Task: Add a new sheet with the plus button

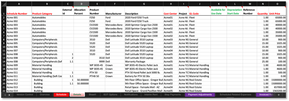Action: 279,95
